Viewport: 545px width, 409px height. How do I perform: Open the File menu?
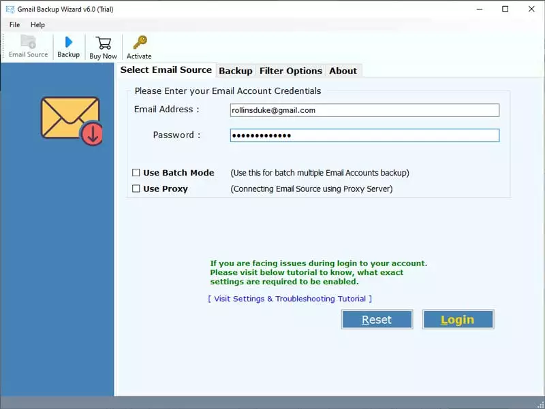click(x=14, y=24)
